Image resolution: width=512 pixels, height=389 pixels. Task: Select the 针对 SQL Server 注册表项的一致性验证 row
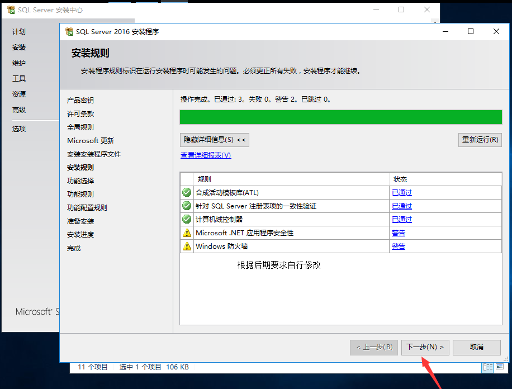pyautogui.click(x=341, y=206)
